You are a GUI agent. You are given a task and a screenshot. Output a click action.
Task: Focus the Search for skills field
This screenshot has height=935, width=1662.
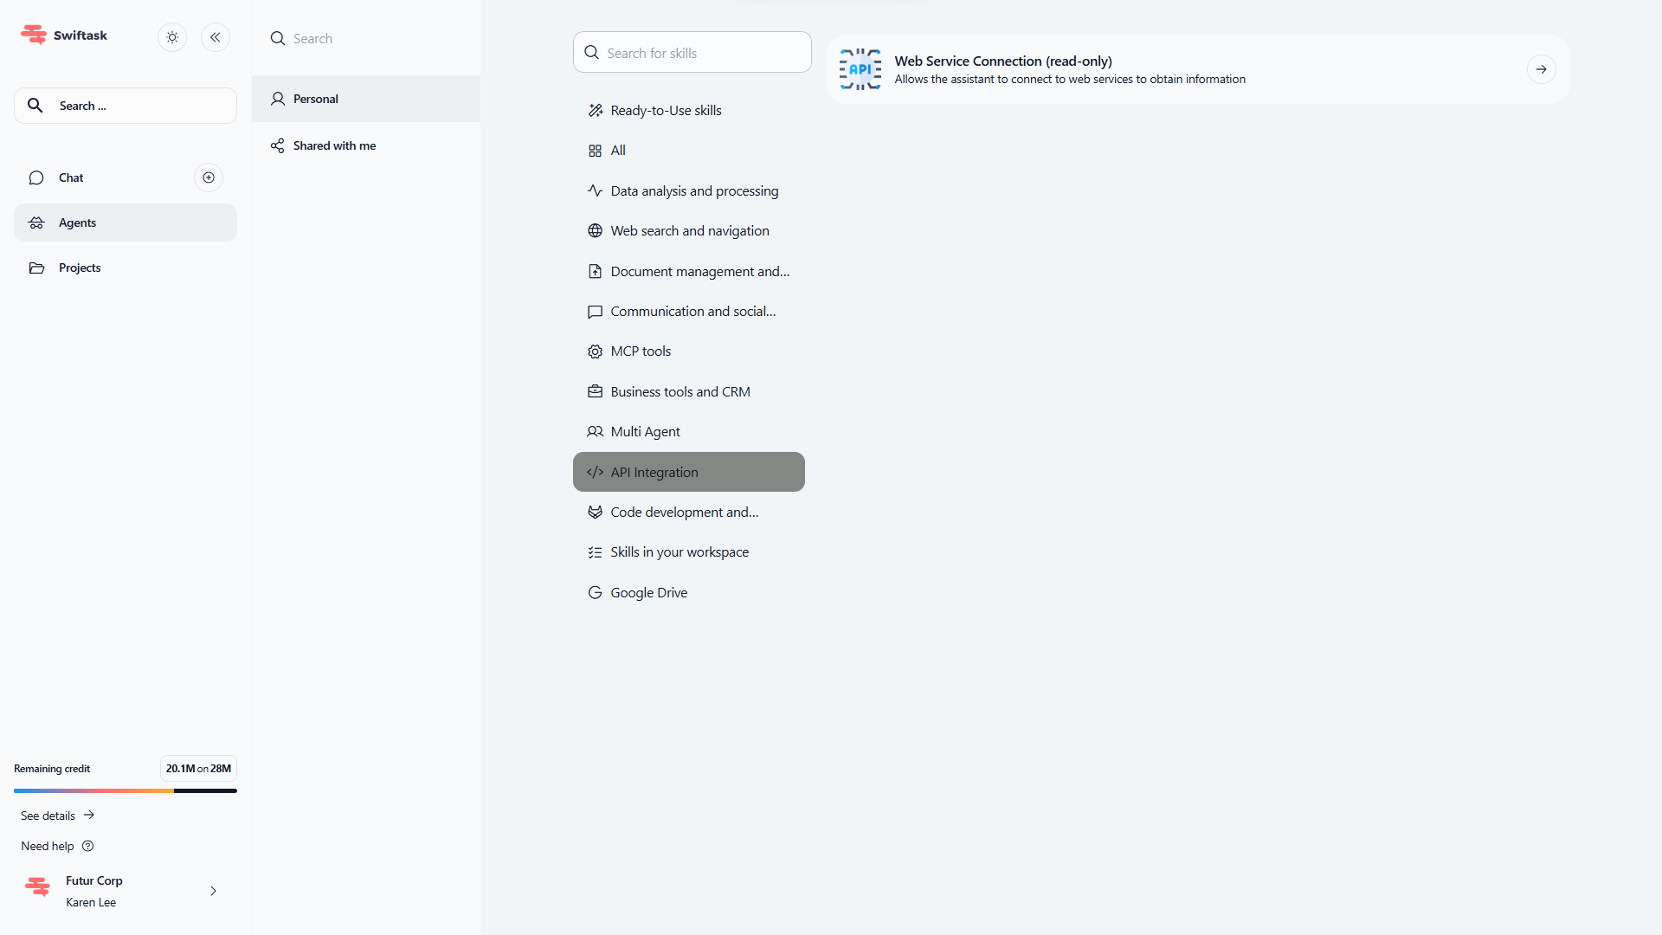pyautogui.click(x=692, y=53)
